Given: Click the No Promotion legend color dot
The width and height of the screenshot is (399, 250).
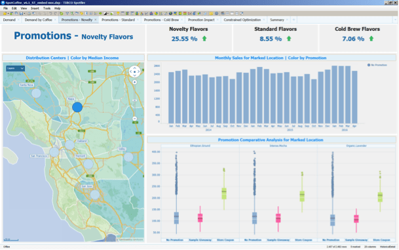Looking at the screenshot, I should (369, 65).
